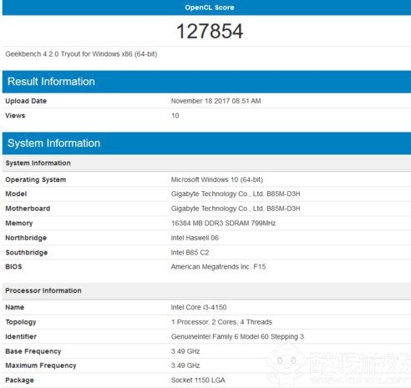Click the Topology label

pyautogui.click(x=21, y=322)
